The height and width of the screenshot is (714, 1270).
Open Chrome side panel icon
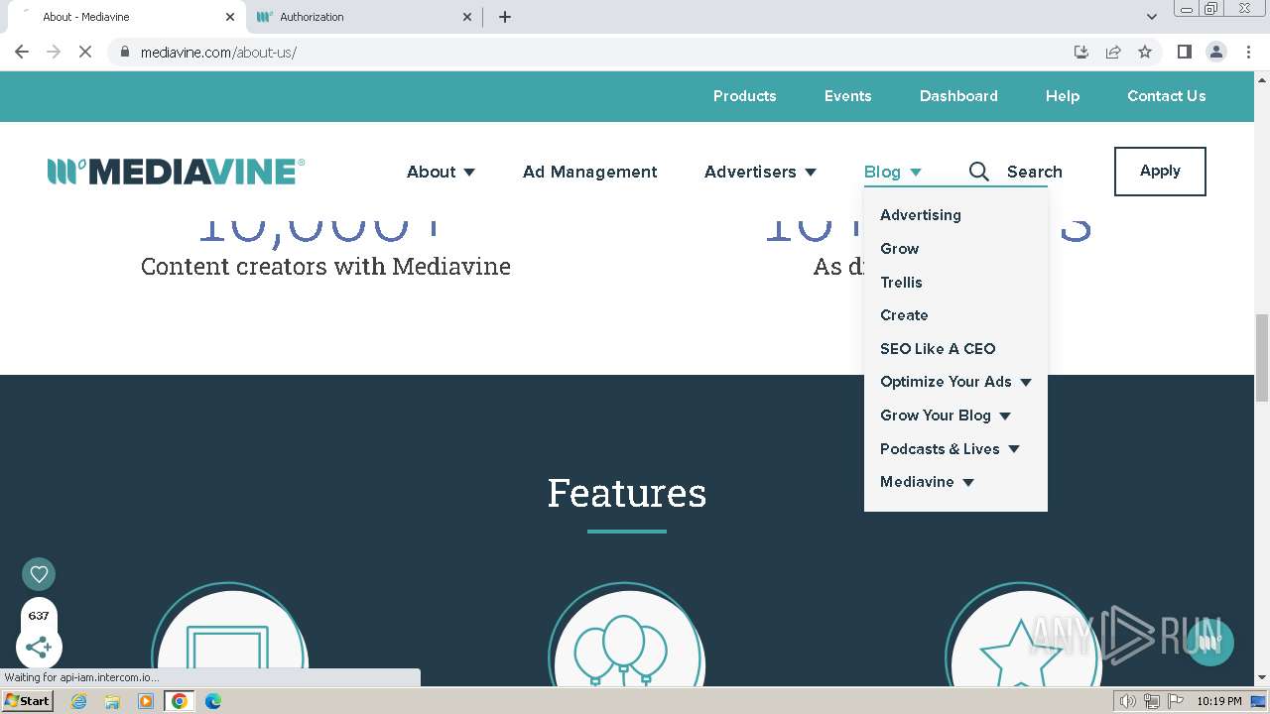click(1184, 52)
